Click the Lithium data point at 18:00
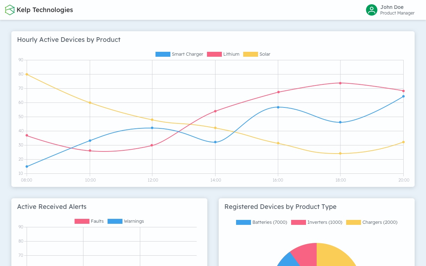 [x=340, y=83]
